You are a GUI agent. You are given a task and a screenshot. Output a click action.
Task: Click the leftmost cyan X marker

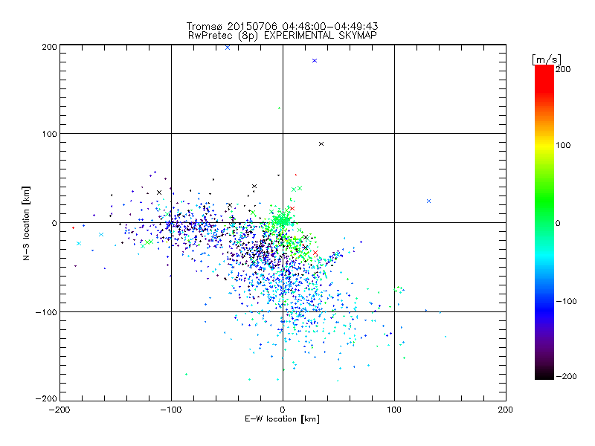79,244
